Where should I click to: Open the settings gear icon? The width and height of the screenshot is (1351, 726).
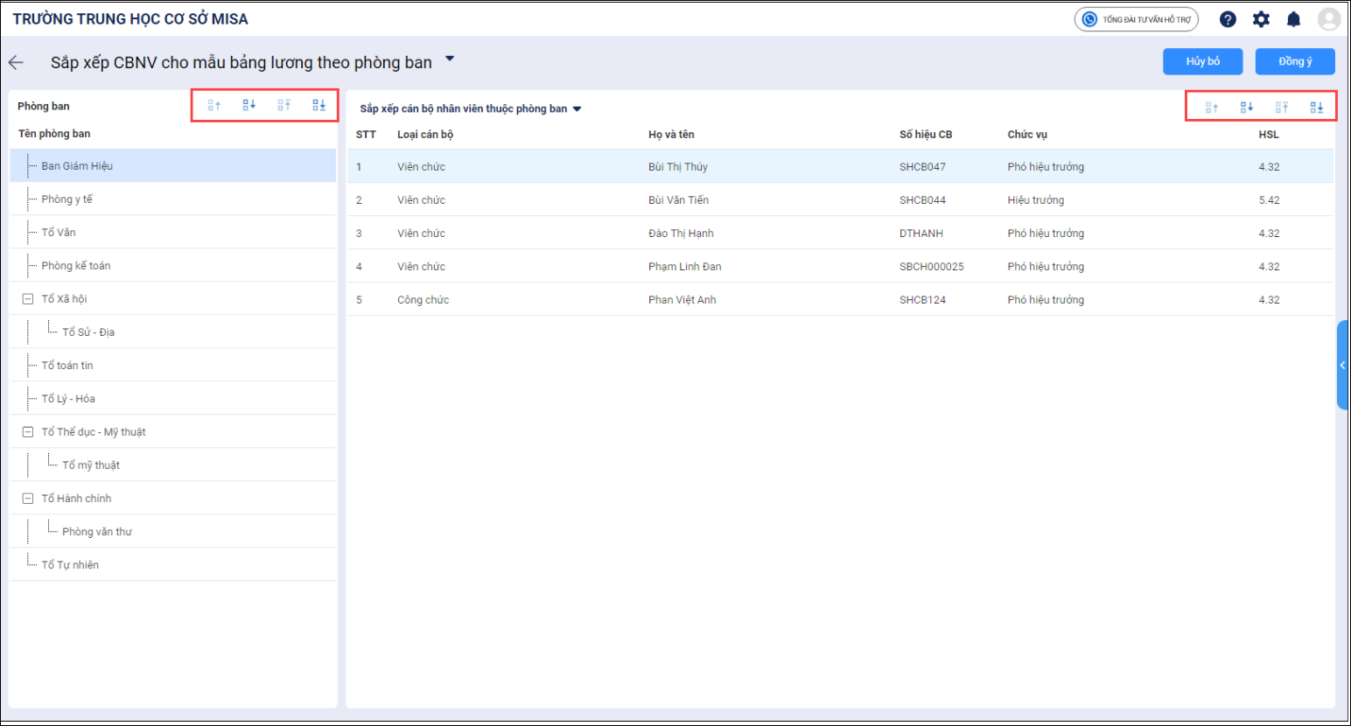pos(1261,19)
